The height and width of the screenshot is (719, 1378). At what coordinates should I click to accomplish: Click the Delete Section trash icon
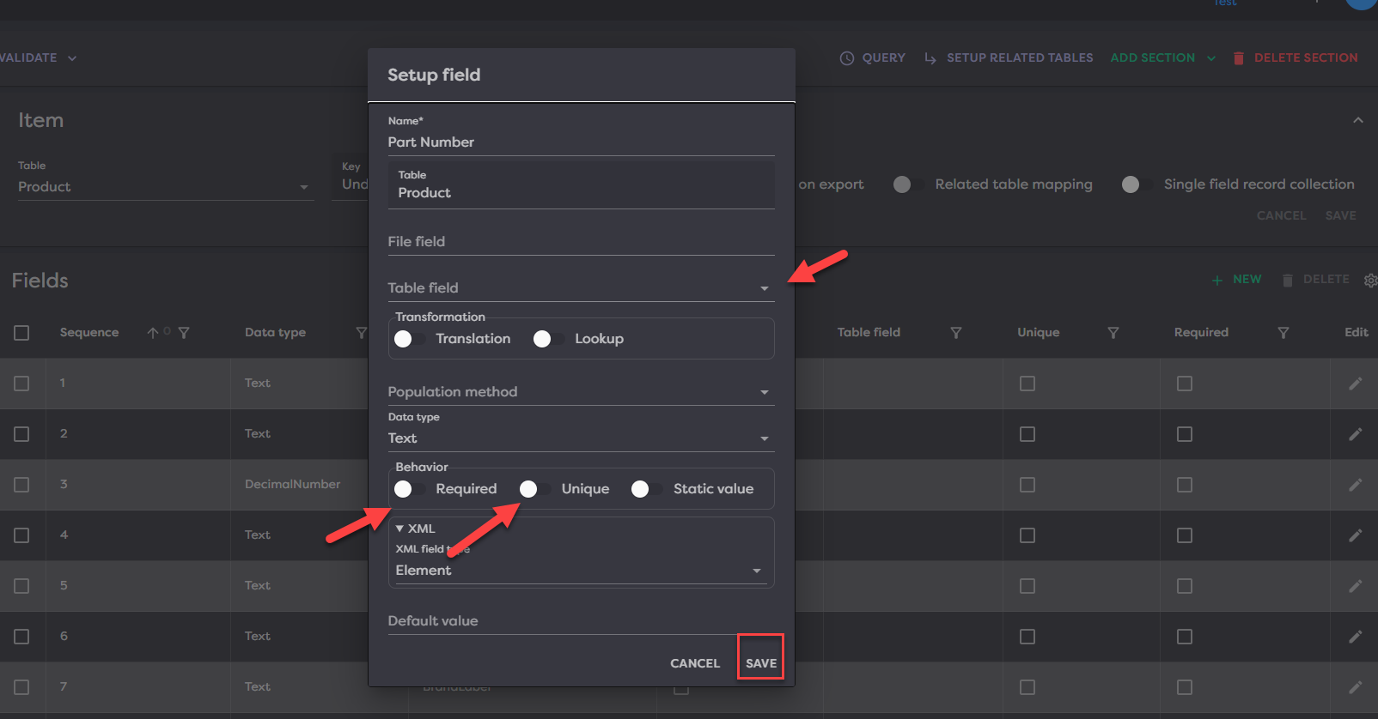(x=1238, y=58)
